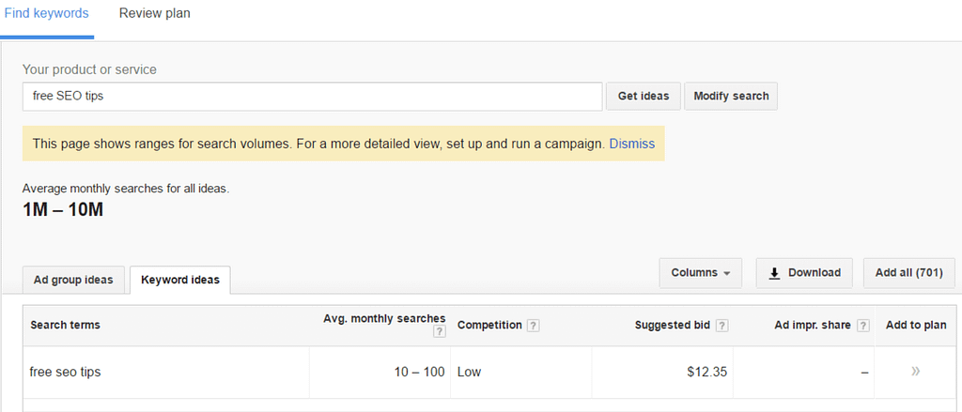Click the Download button with arrow icon
The image size is (962, 412).
coord(804,273)
